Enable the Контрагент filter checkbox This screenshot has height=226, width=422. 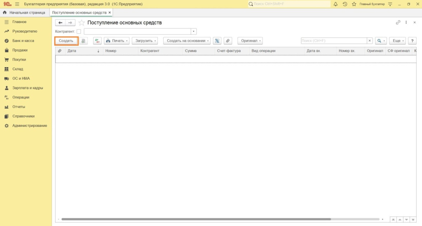tap(79, 32)
